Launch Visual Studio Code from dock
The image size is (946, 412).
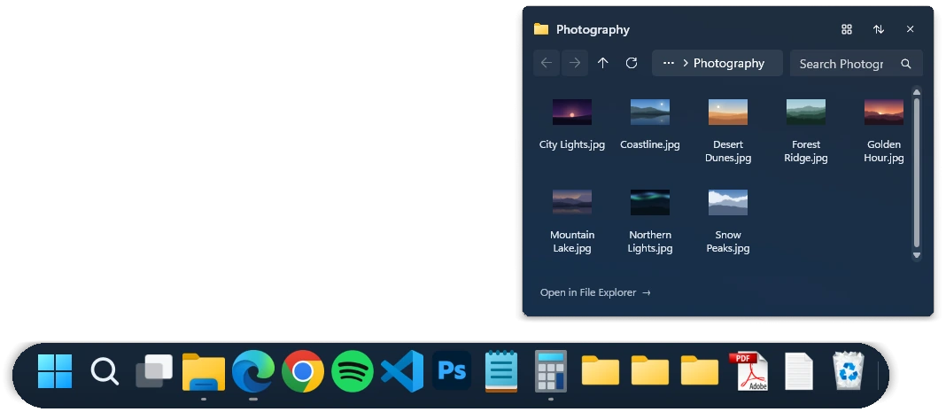tap(402, 371)
